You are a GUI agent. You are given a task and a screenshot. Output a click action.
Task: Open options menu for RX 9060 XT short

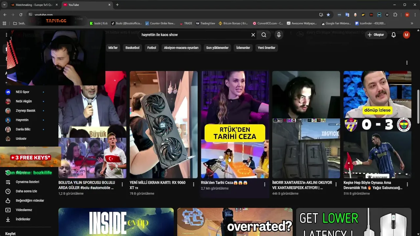tap(193, 185)
